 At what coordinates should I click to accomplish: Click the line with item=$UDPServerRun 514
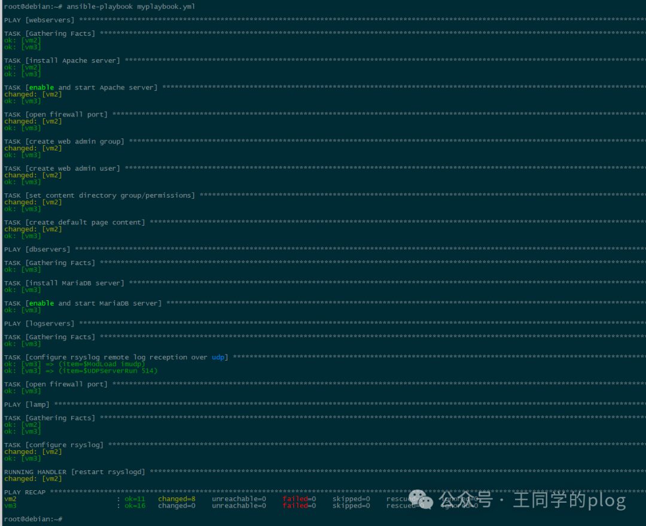[81, 371]
